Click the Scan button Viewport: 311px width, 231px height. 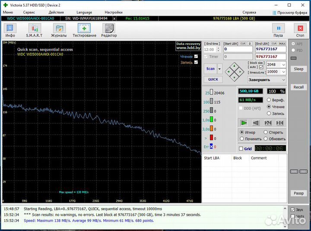pos(210,69)
